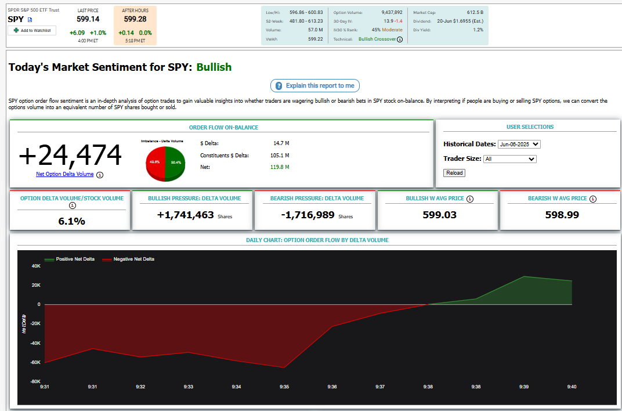Click the bearish pressure value -1,716,989
622x411 pixels.
[308, 215]
